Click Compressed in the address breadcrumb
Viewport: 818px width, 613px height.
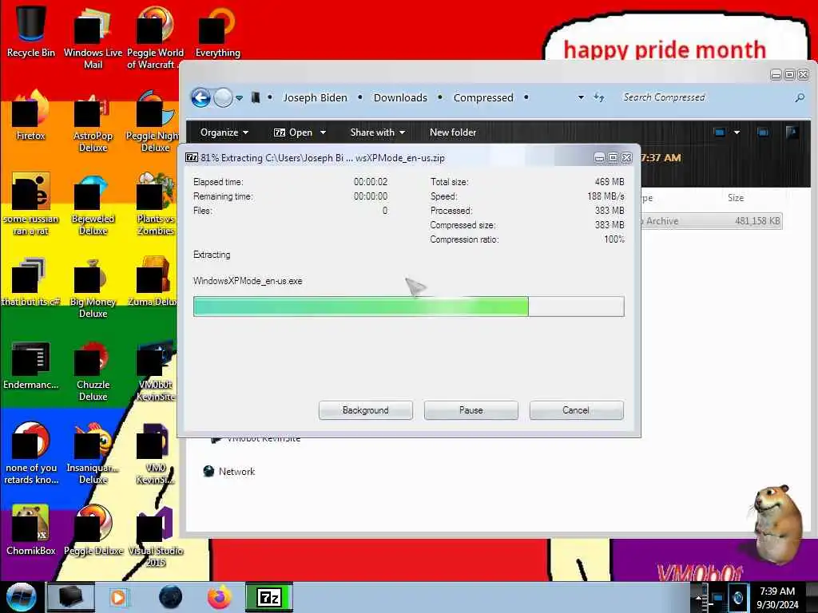483,97
